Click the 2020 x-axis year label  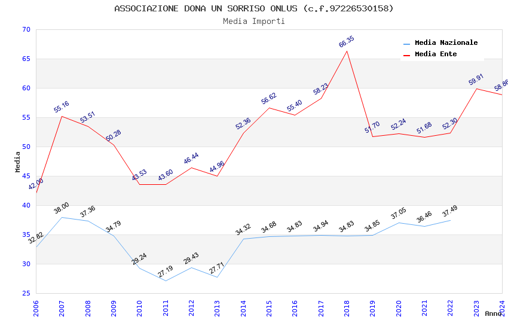click(x=399, y=308)
